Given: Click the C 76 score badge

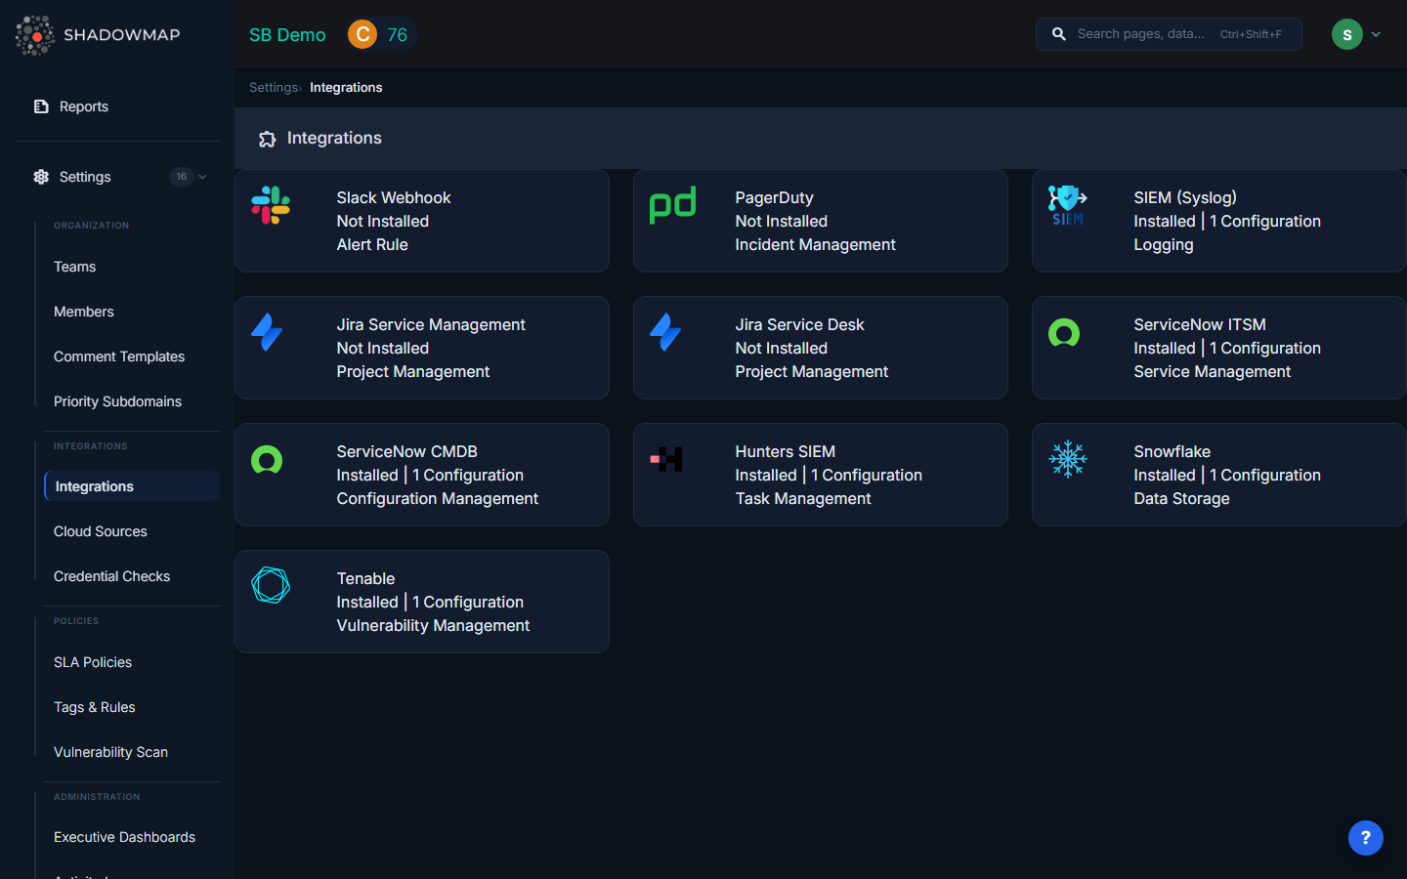Looking at the screenshot, I should 381,33.
